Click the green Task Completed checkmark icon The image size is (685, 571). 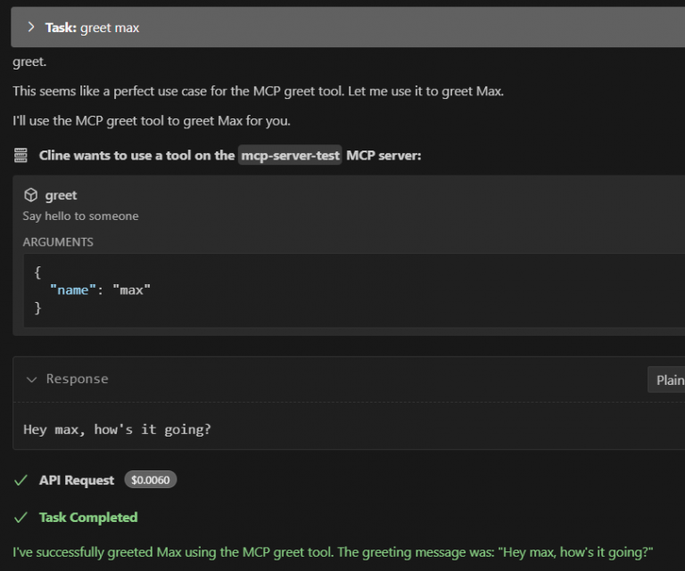pos(21,518)
